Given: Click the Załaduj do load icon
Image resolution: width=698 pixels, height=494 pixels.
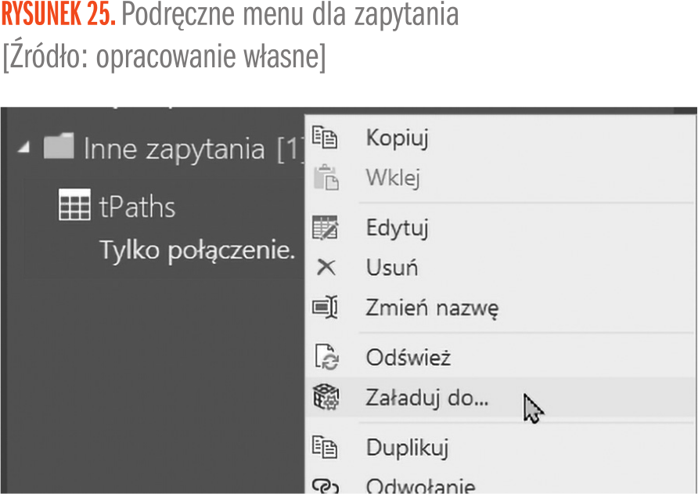Looking at the screenshot, I should [x=325, y=398].
